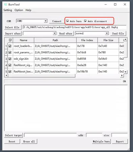The width and height of the screenshot is (133, 152).
Task: Click file index cell 0xda28
Action: 87,65
